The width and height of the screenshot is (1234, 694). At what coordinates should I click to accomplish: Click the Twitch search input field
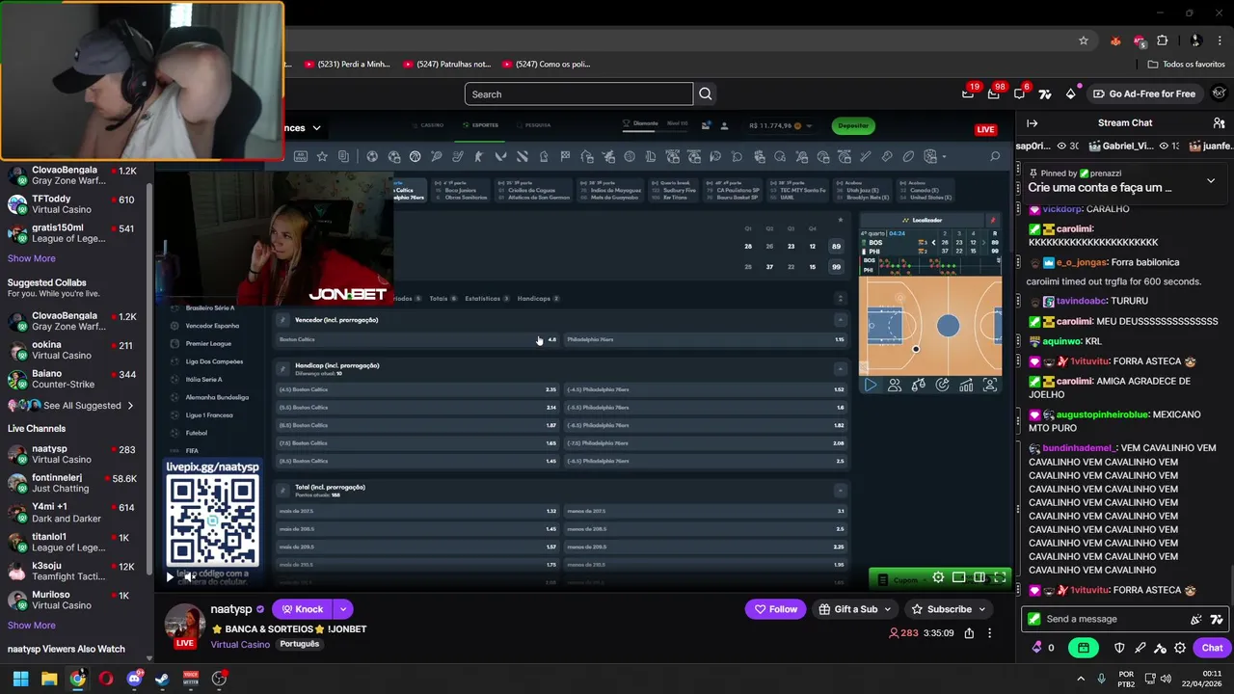pos(578,93)
